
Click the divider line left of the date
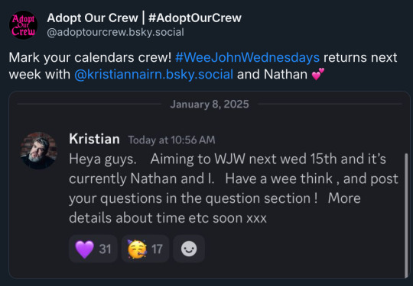tap(89, 104)
